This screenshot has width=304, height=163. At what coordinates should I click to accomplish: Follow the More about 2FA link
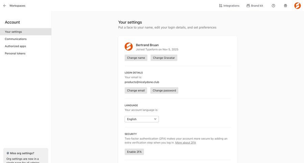185,143
